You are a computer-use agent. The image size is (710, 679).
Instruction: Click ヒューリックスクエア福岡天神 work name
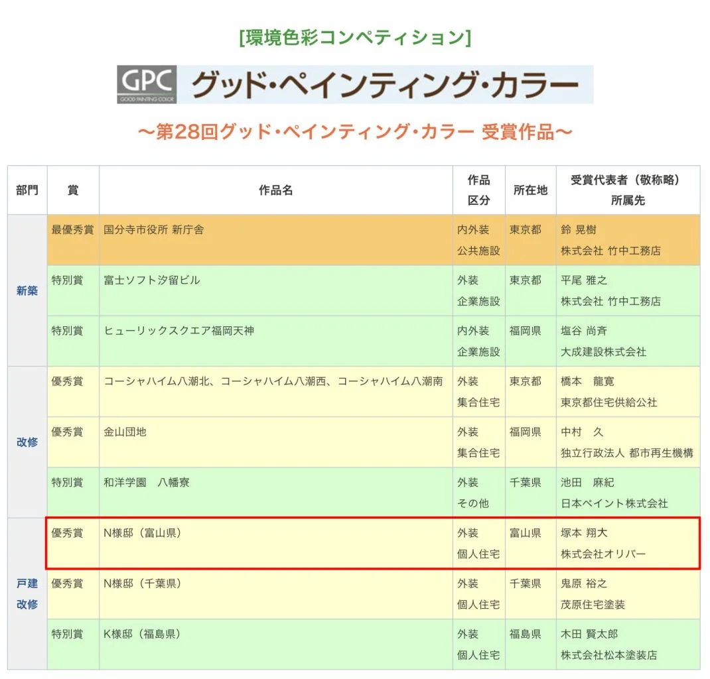pos(179,331)
